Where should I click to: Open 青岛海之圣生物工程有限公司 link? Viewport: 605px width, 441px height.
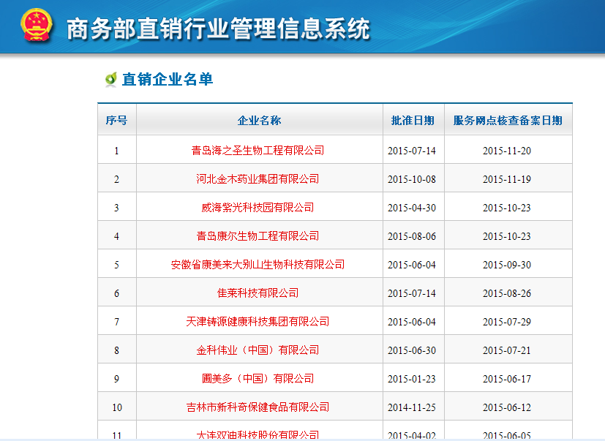(258, 151)
